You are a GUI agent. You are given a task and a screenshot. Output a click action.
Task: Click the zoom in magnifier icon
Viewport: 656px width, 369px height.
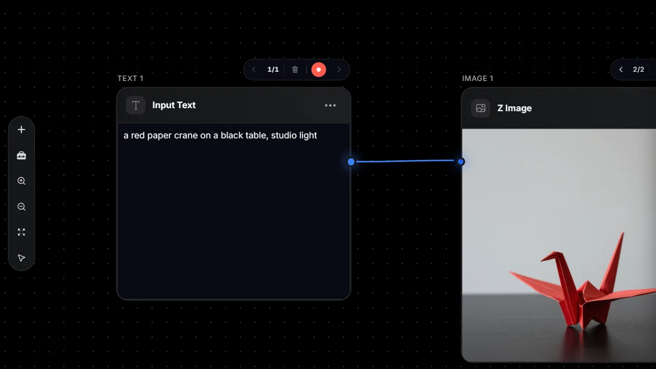click(22, 181)
